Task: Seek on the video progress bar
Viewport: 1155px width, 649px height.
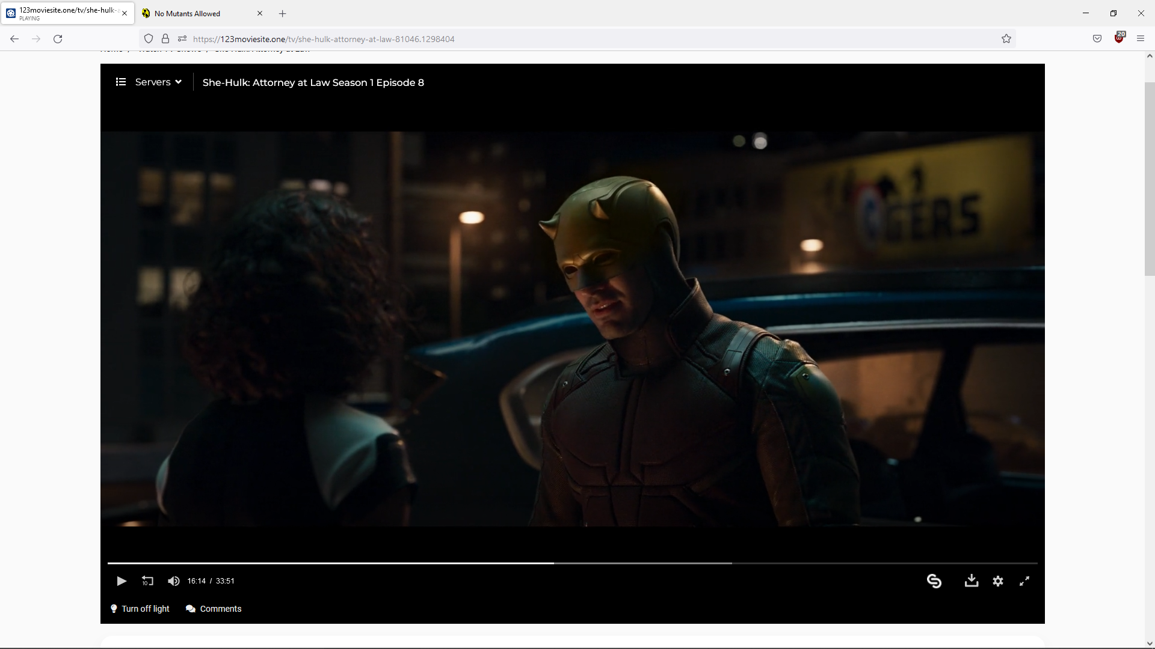Action: pyautogui.click(x=573, y=563)
